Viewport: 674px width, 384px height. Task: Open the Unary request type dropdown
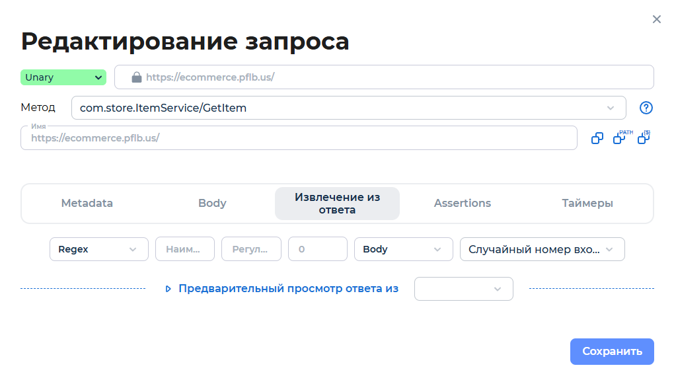(x=63, y=77)
